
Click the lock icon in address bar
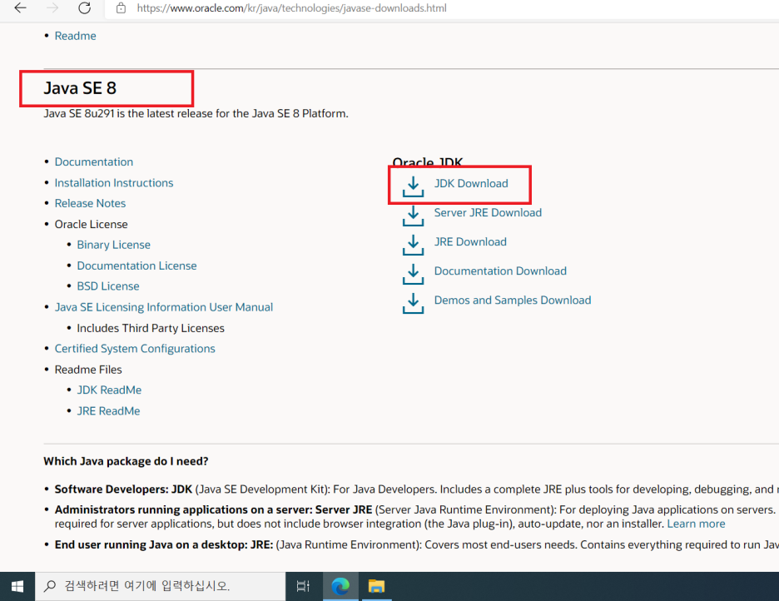point(121,8)
